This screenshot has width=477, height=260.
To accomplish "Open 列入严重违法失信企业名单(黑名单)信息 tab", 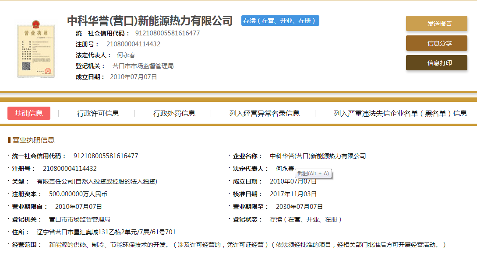I will (x=400, y=114).
